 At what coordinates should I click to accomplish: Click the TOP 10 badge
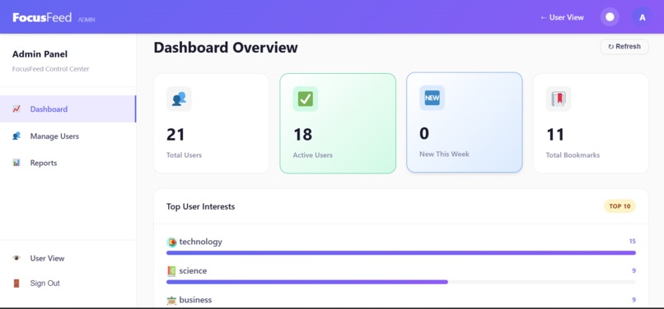click(x=620, y=206)
